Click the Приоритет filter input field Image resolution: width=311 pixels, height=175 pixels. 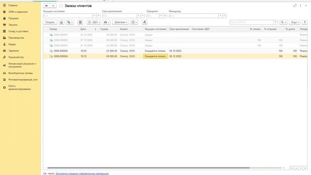(x=153, y=16)
